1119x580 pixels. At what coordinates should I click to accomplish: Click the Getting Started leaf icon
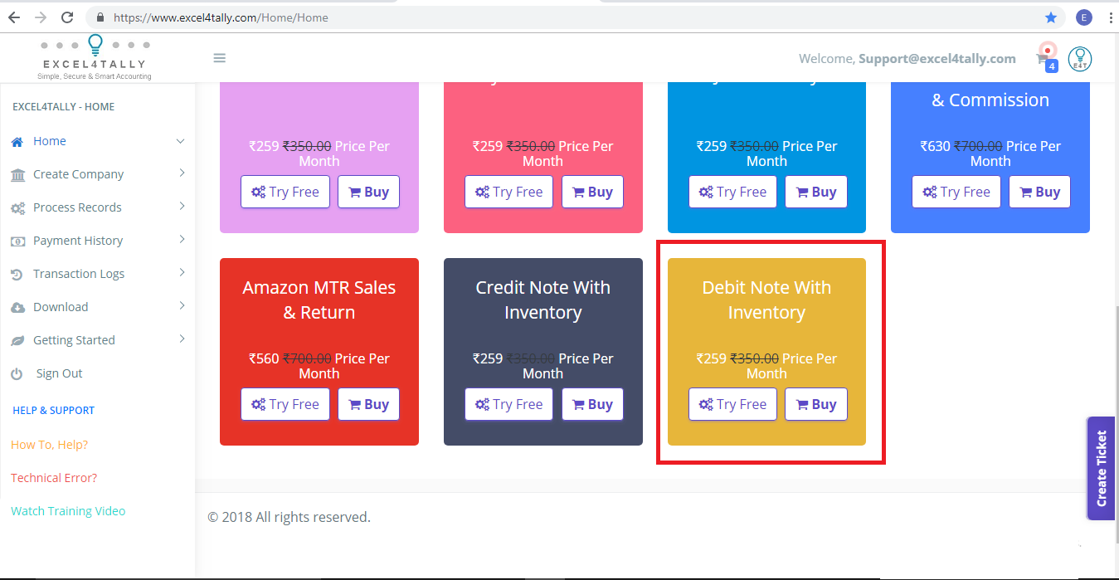pos(17,341)
